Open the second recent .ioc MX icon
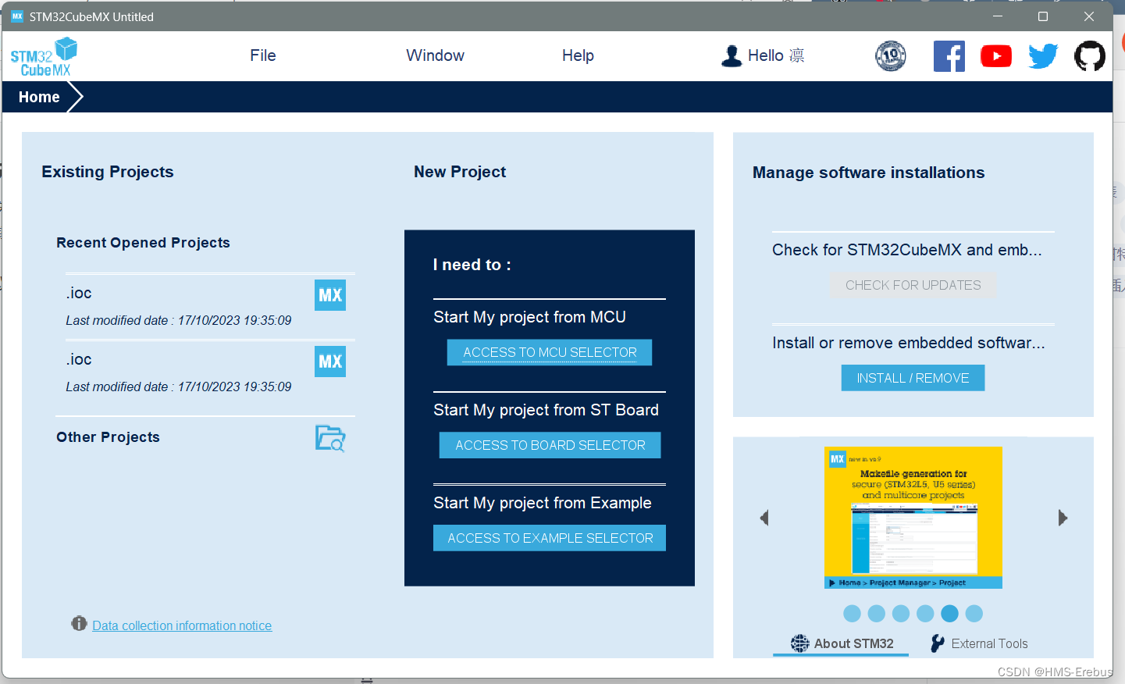The image size is (1125, 684). 330,362
